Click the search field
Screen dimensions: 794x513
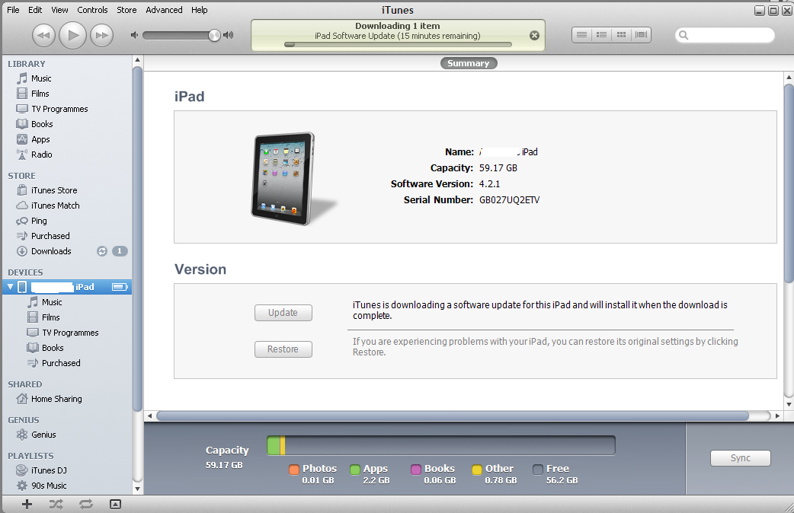click(725, 35)
